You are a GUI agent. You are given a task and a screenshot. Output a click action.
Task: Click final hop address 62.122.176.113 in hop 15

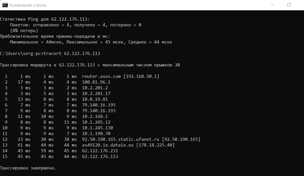pyautogui.click(x=100, y=157)
